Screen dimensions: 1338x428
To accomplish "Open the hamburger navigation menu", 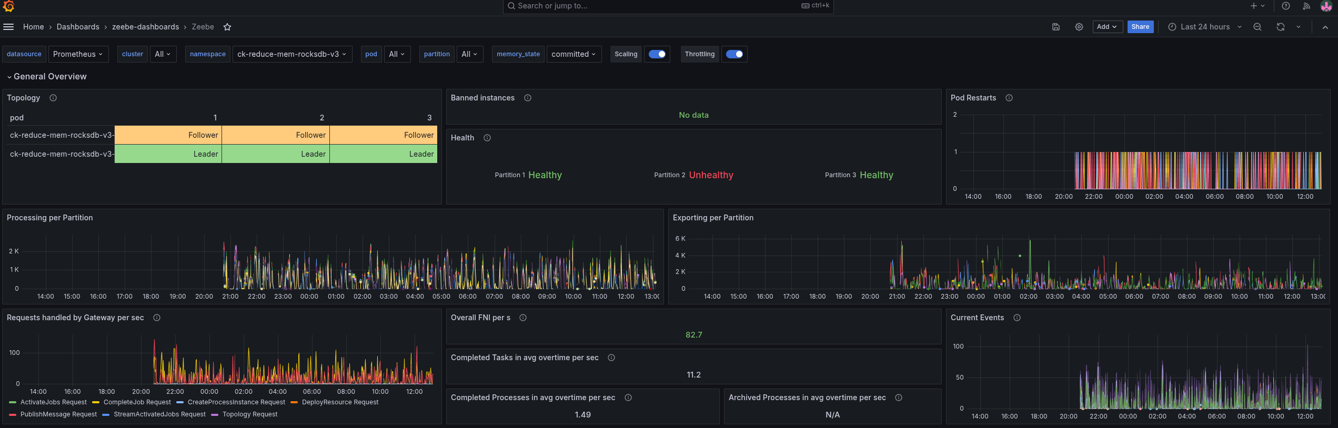I will tap(8, 27).
